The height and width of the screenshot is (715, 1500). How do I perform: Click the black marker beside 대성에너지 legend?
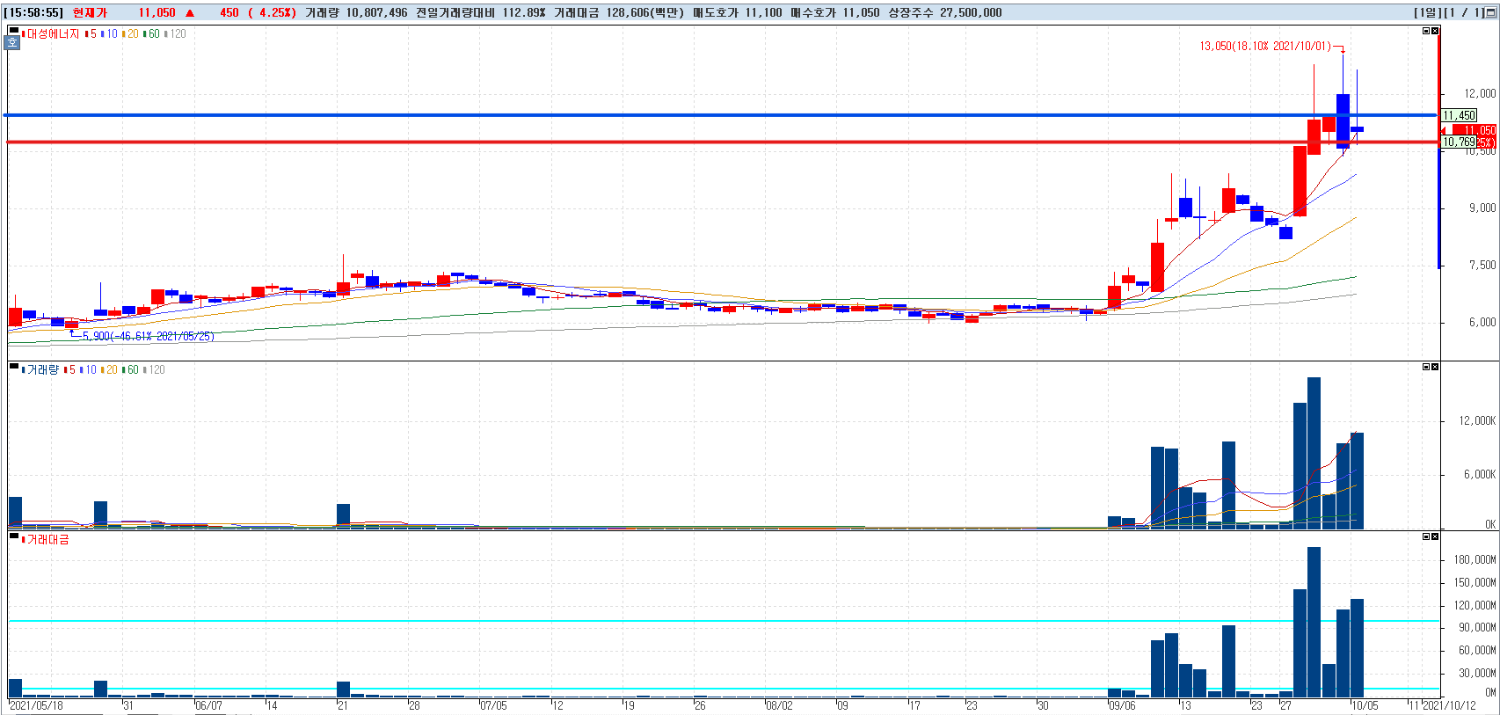13,31
